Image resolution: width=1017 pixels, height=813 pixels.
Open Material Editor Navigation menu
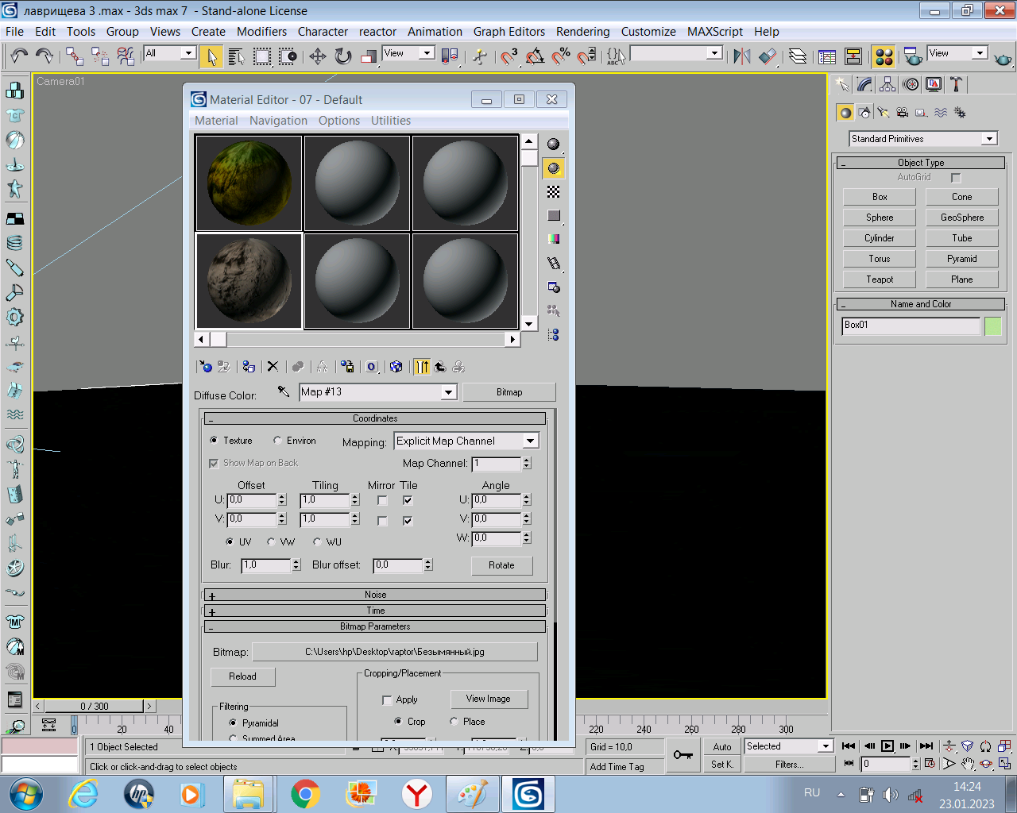point(278,121)
